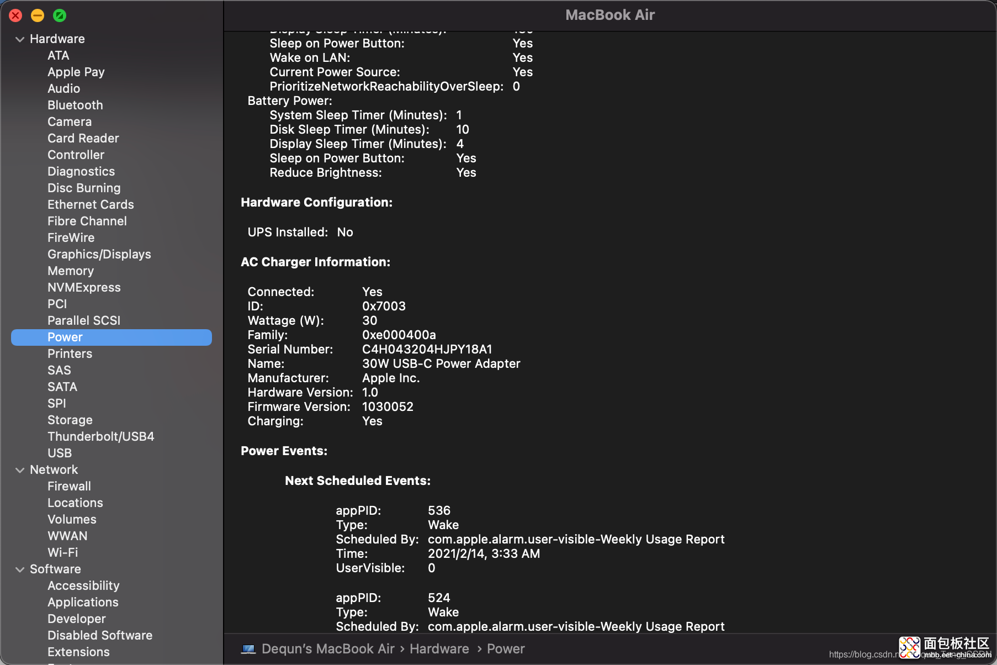The image size is (997, 665).
Task: Click the Next Scheduled Events heading
Action: pos(358,481)
